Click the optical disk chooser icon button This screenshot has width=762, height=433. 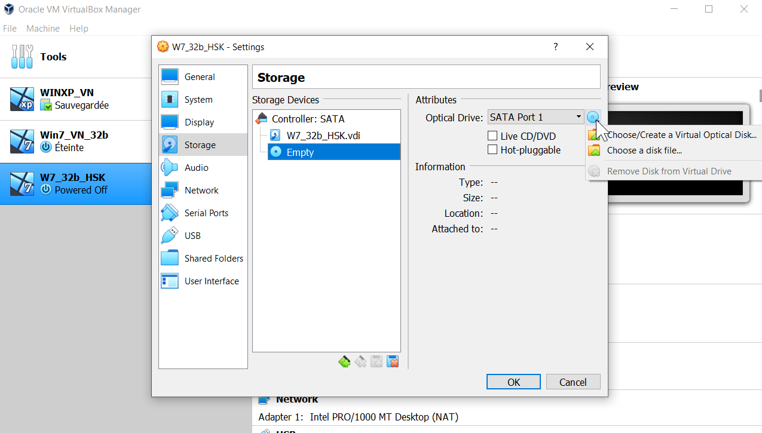pos(593,117)
